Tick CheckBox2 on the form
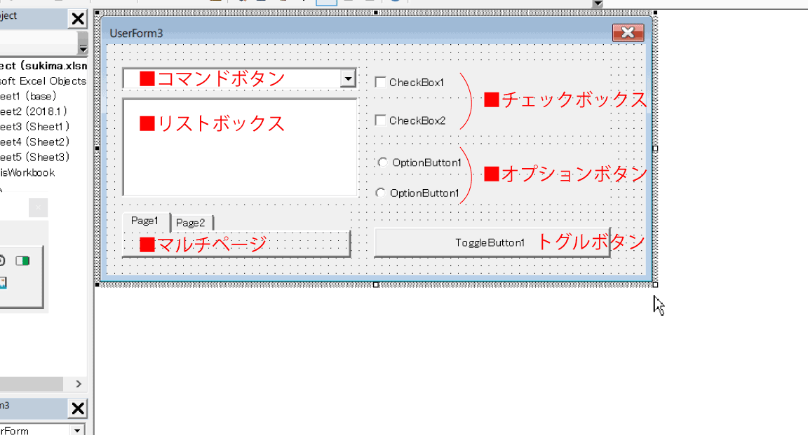This screenshot has width=808, height=435. coord(380,120)
